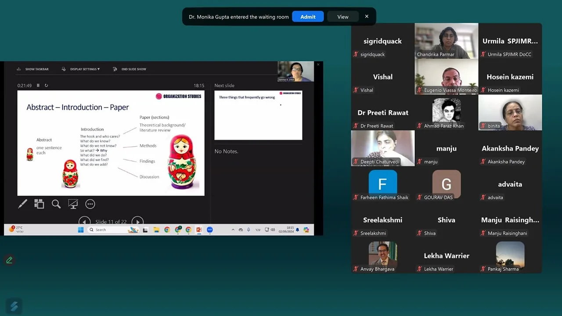Click View on waiting room notification

tap(343, 17)
